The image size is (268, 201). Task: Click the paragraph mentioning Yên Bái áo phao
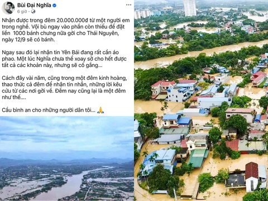pos(64,59)
